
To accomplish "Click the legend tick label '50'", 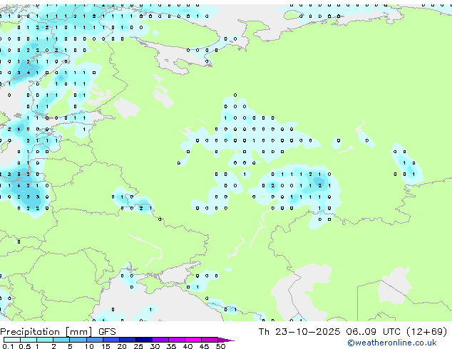I will [221, 346].
